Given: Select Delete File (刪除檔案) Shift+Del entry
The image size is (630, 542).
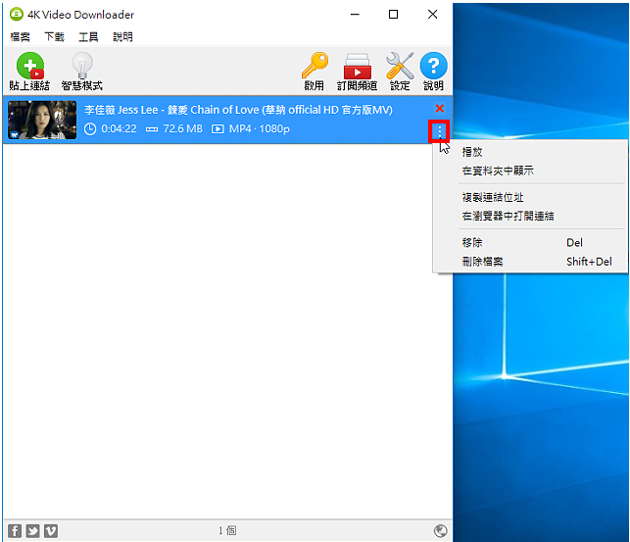Looking at the screenshot, I should (x=530, y=262).
